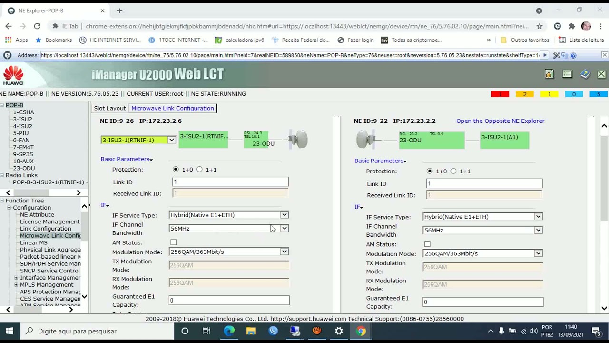Image resolution: width=609 pixels, height=343 pixels.
Task: Expand the Interface Management tree node
Action: coord(16,278)
